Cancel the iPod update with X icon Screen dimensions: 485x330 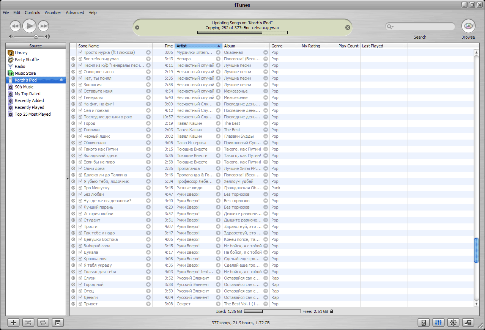[348, 27]
